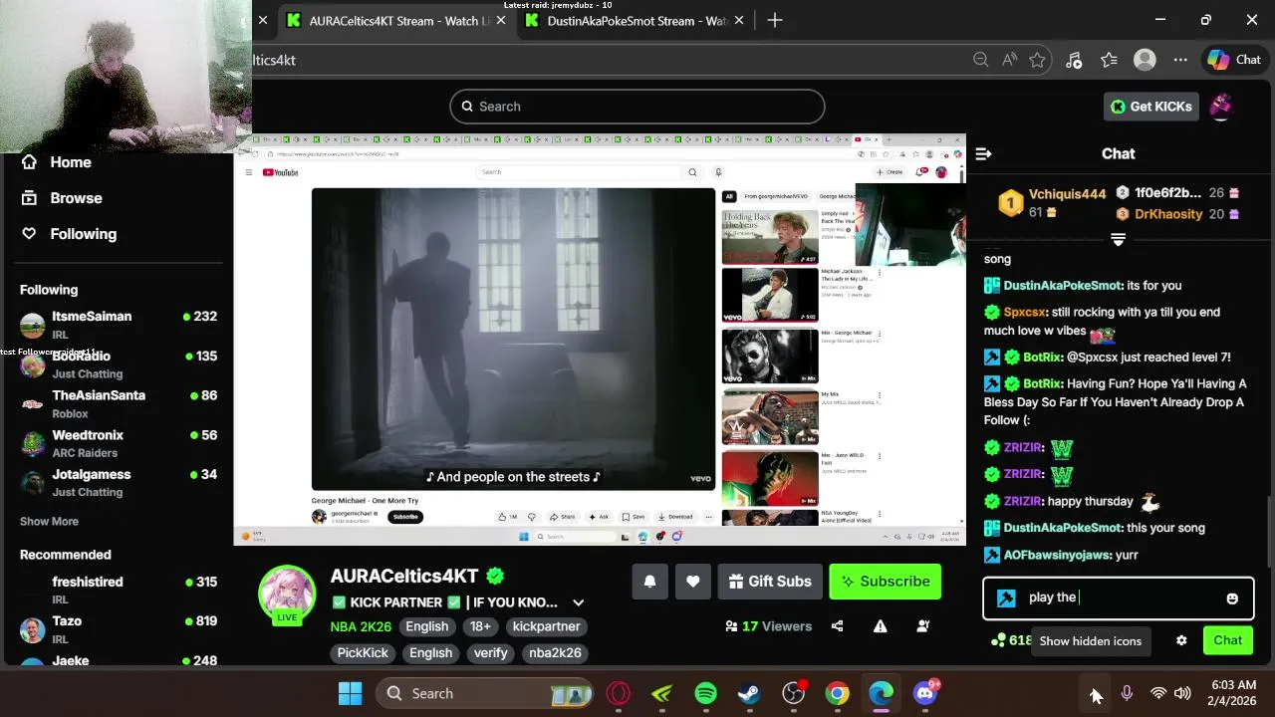
Task: Click the NBA 2K26 category link
Action: [x=362, y=626]
